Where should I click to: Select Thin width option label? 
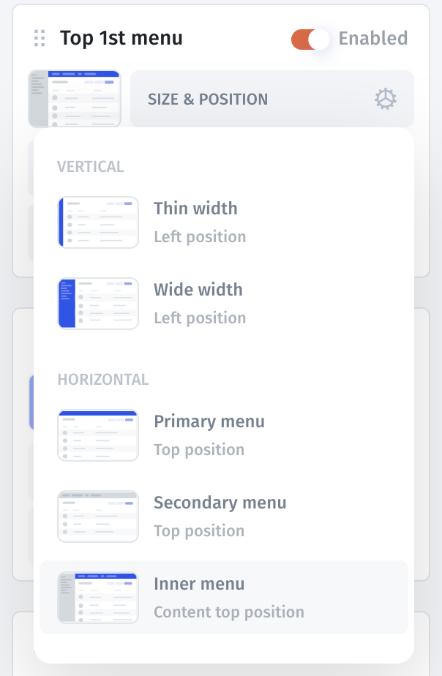[195, 209]
